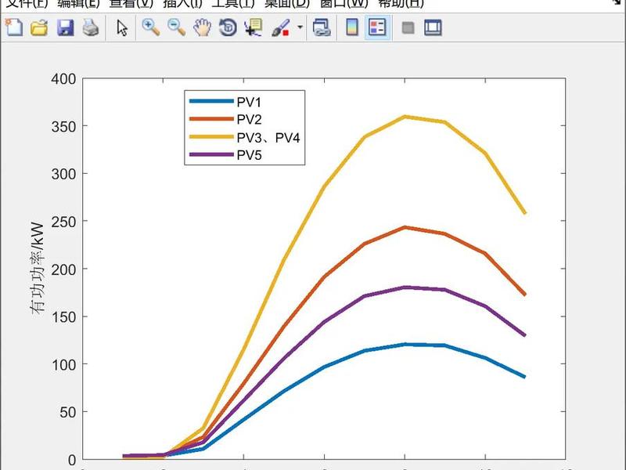Click the peak of the yellow curve

[x=405, y=117]
